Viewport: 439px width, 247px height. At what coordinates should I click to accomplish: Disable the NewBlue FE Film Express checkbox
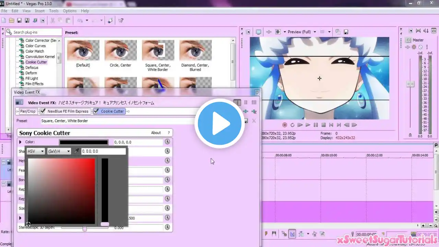(43, 111)
